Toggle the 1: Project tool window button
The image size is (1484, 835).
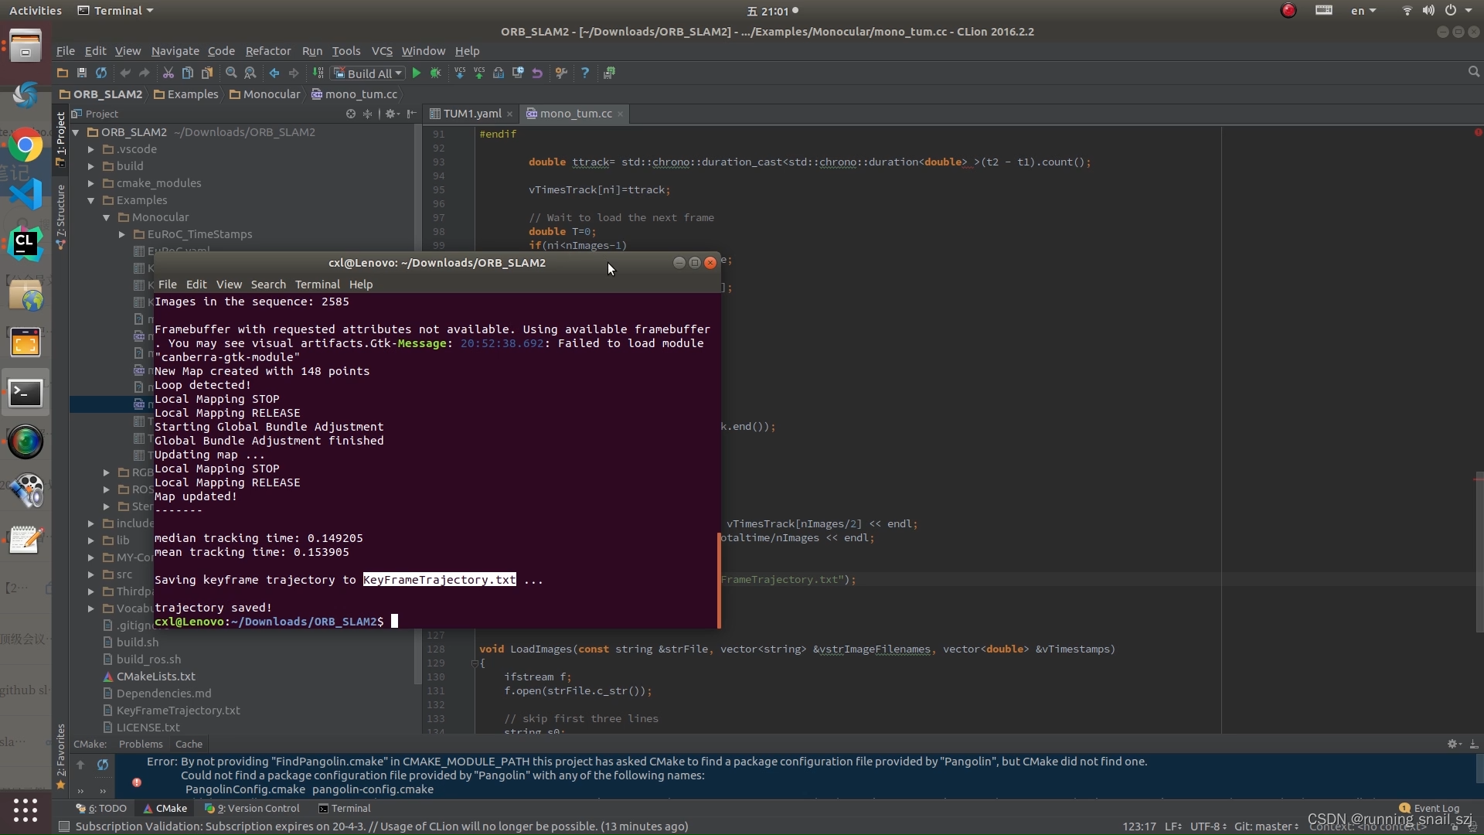click(x=60, y=138)
